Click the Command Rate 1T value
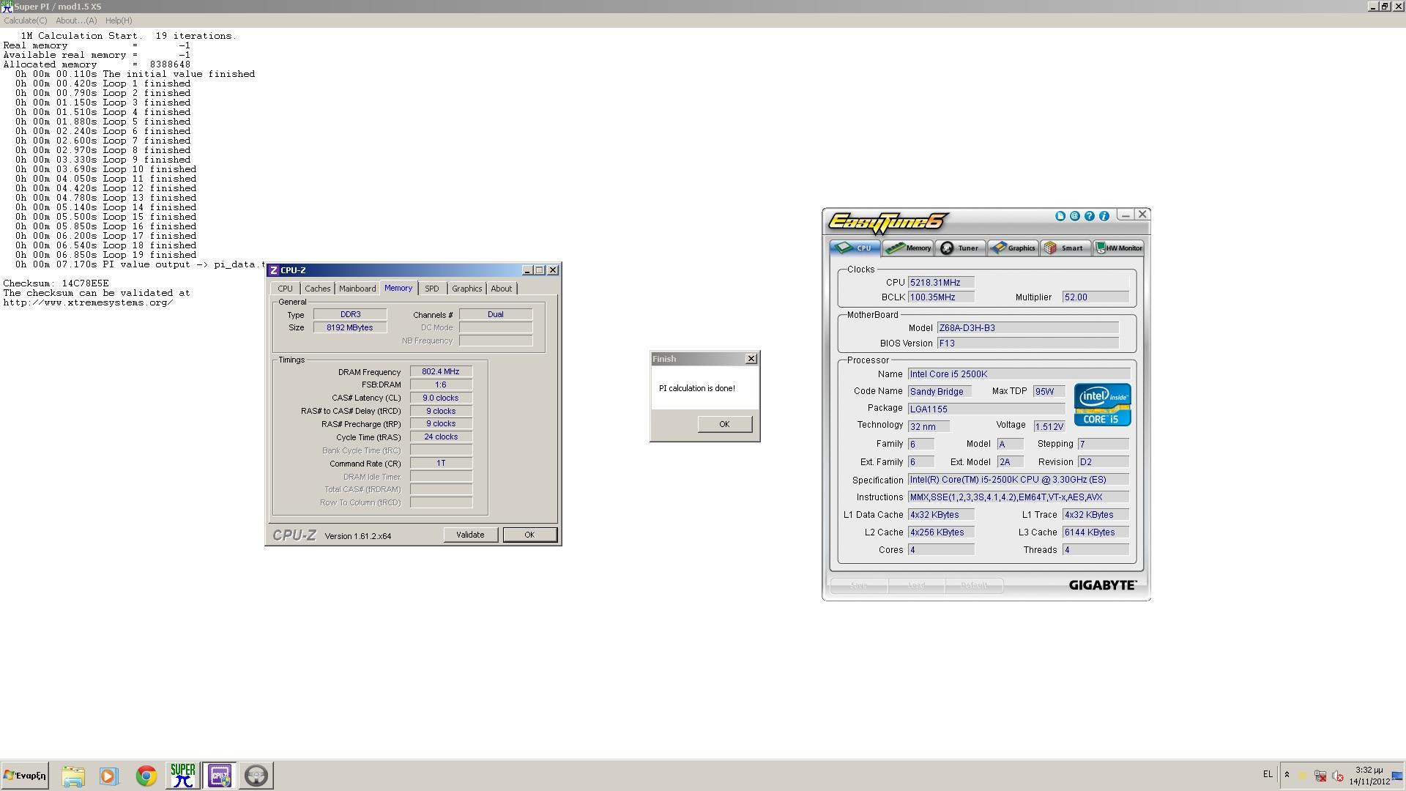This screenshot has height=791, width=1406. pyautogui.click(x=441, y=464)
